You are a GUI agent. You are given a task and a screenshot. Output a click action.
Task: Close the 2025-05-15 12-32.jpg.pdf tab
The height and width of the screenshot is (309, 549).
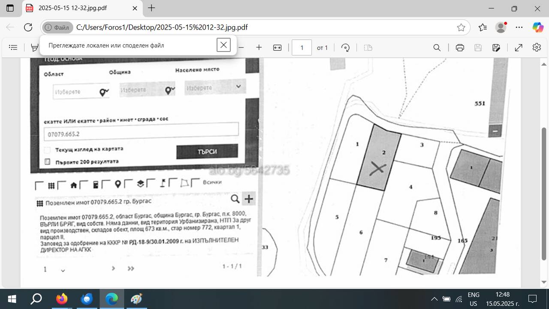pyautogui.click(x=135, y=8)
